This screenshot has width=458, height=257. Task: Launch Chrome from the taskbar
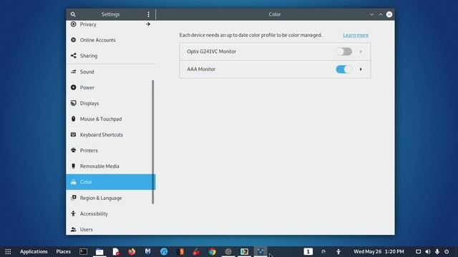click(213, 251)
